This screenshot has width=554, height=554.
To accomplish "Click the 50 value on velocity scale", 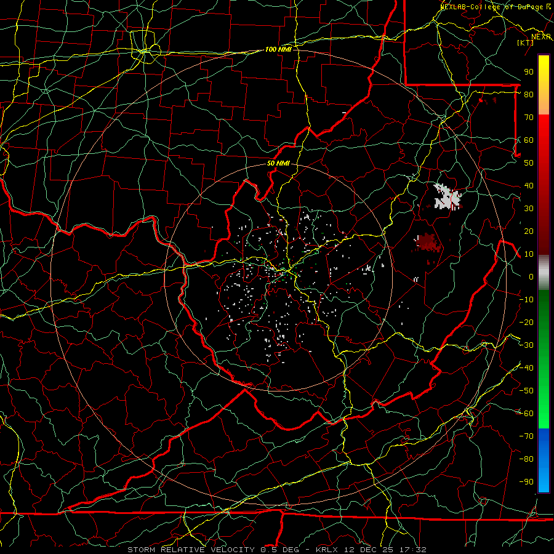I will coord(529,163).
